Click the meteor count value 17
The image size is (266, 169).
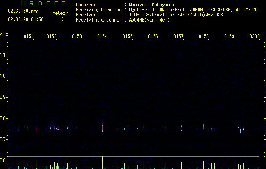click(61, 19)
